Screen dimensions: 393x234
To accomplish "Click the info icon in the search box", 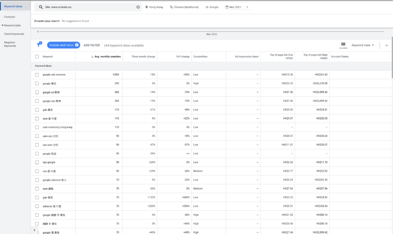I will 138,7.
